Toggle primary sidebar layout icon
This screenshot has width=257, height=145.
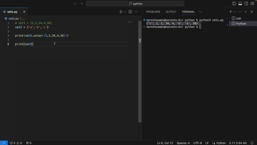coord(234,4)
